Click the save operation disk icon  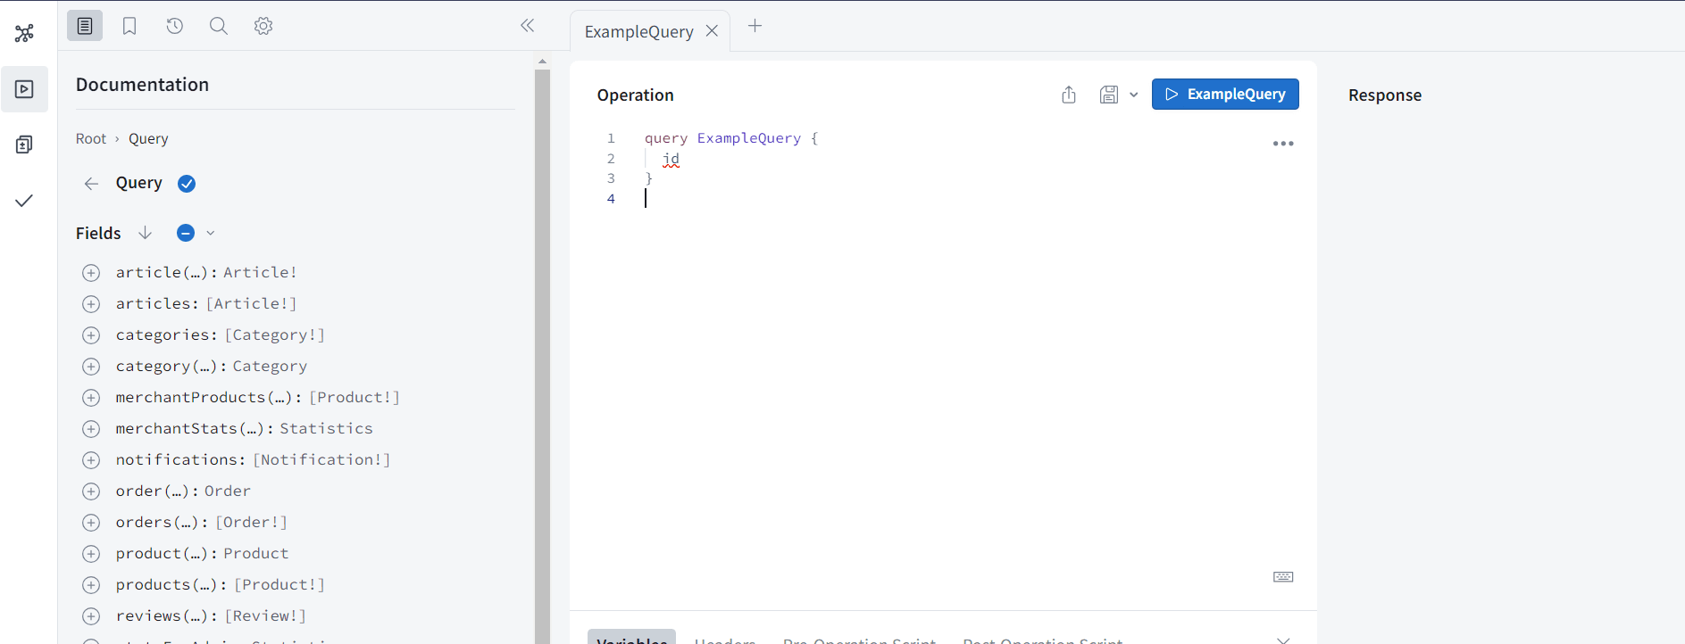tap(1109, 95)
